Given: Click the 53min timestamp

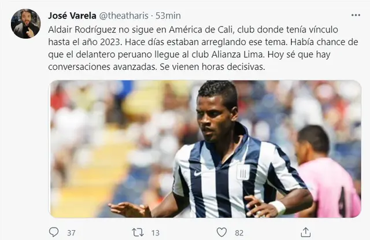Looking at the screenshot, I should pyautogui.click(x=168, y=16).
